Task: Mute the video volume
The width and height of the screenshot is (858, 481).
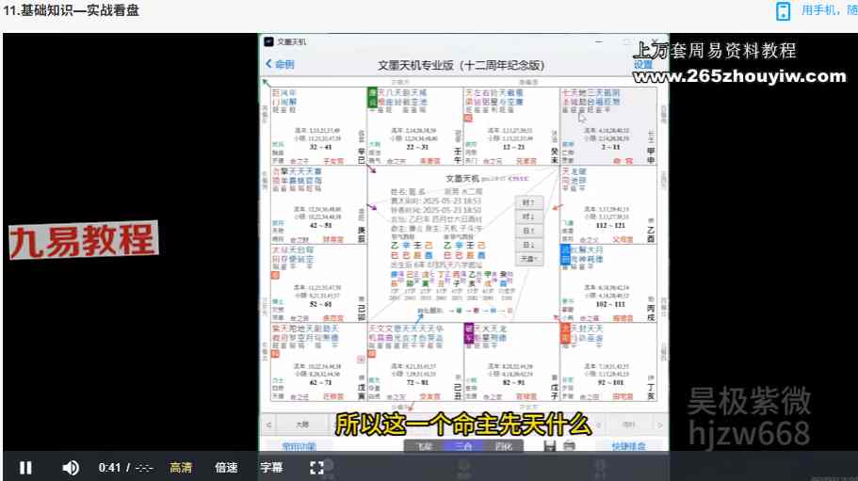Action: coord(71,467)
